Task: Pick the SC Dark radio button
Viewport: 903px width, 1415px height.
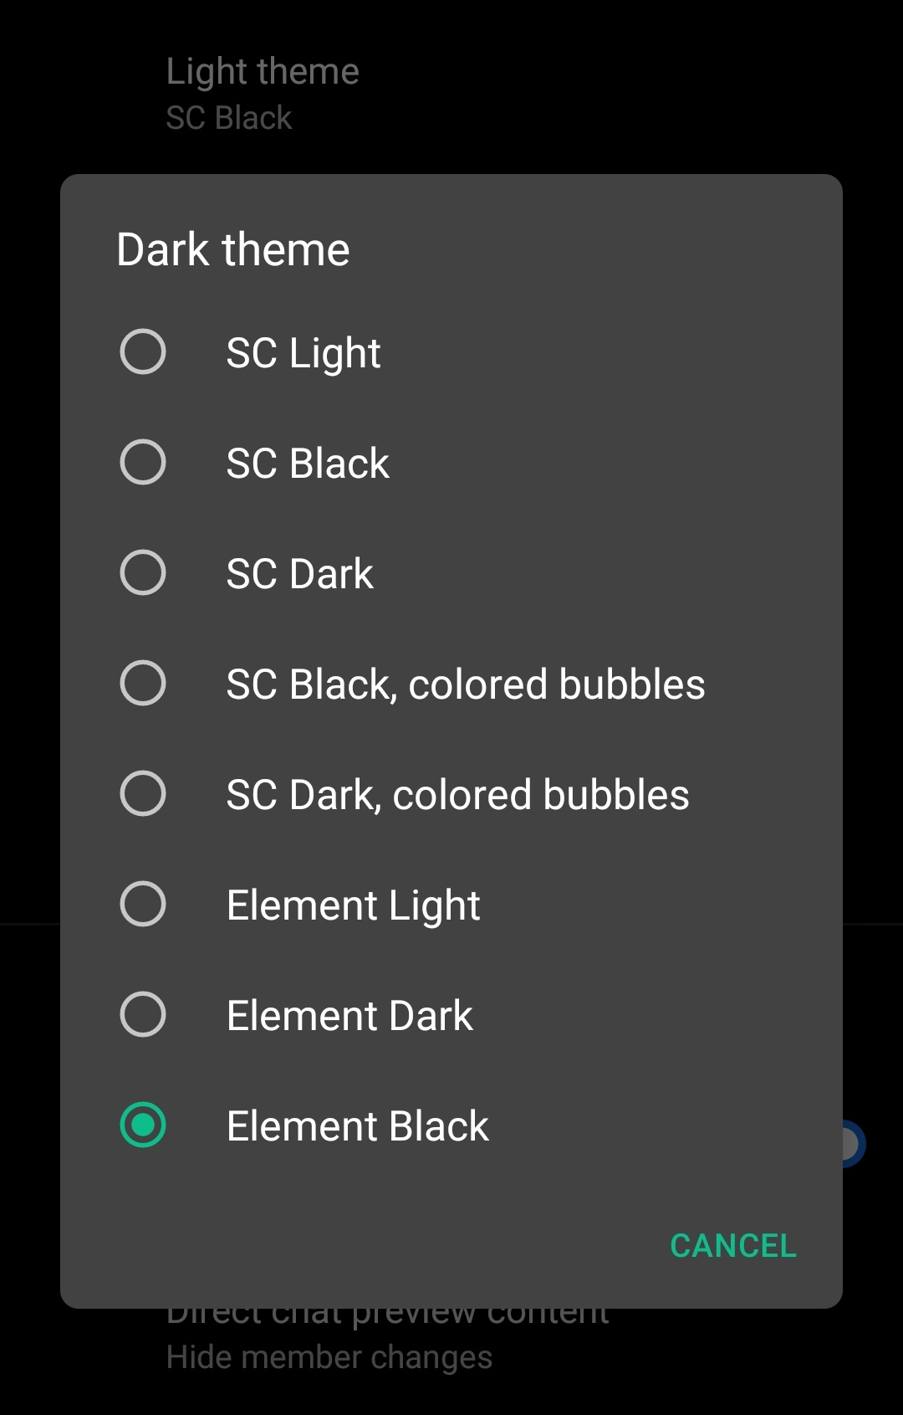Action: pyautogui.click(x=143, y=572)
